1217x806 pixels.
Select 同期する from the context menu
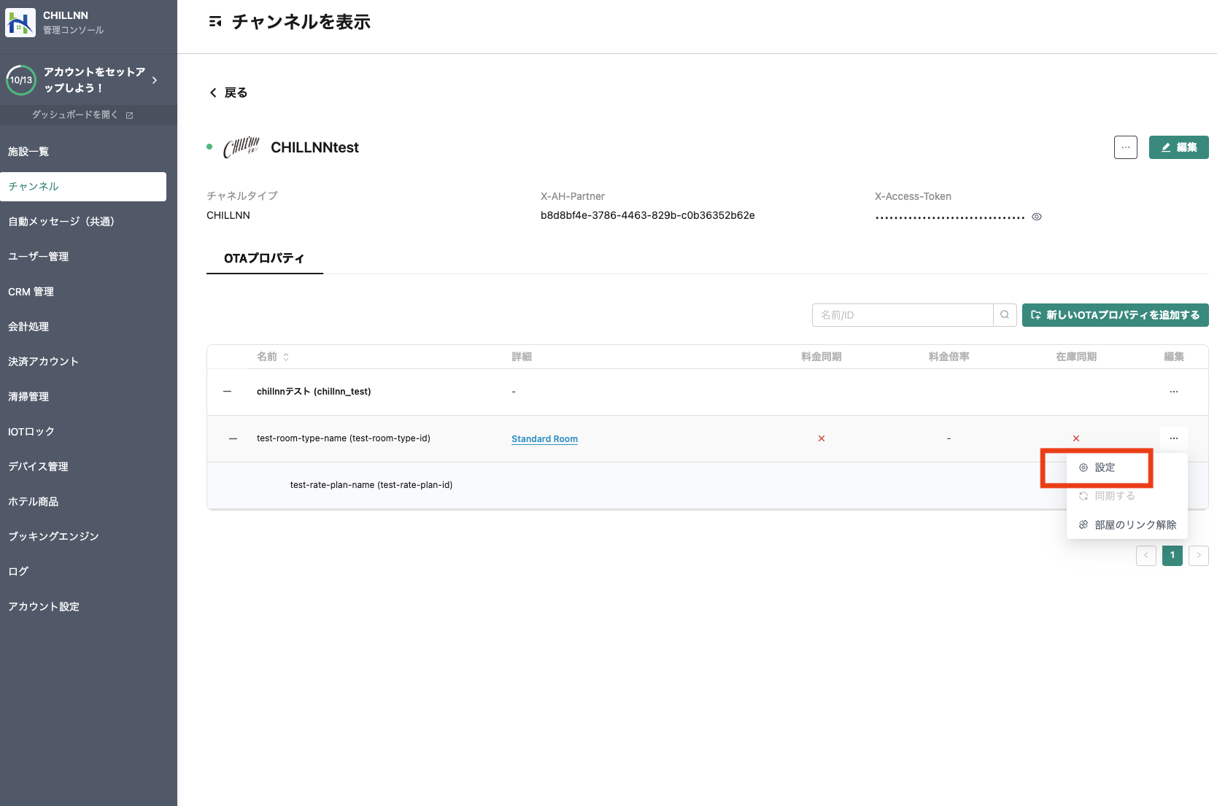pos(1127,496)
